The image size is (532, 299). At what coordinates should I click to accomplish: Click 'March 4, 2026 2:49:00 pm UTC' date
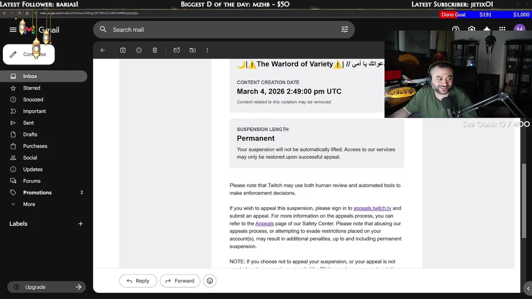(289, 91)
